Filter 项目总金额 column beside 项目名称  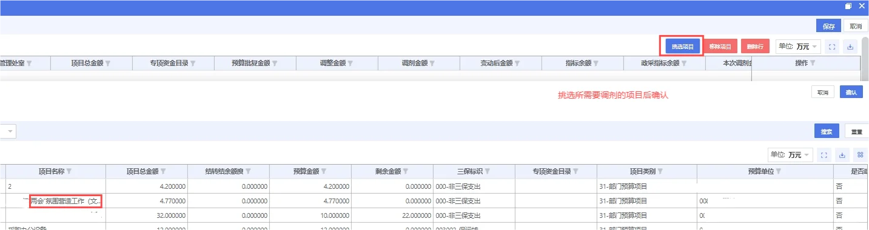pyautogui.click(x=163, y=171)
